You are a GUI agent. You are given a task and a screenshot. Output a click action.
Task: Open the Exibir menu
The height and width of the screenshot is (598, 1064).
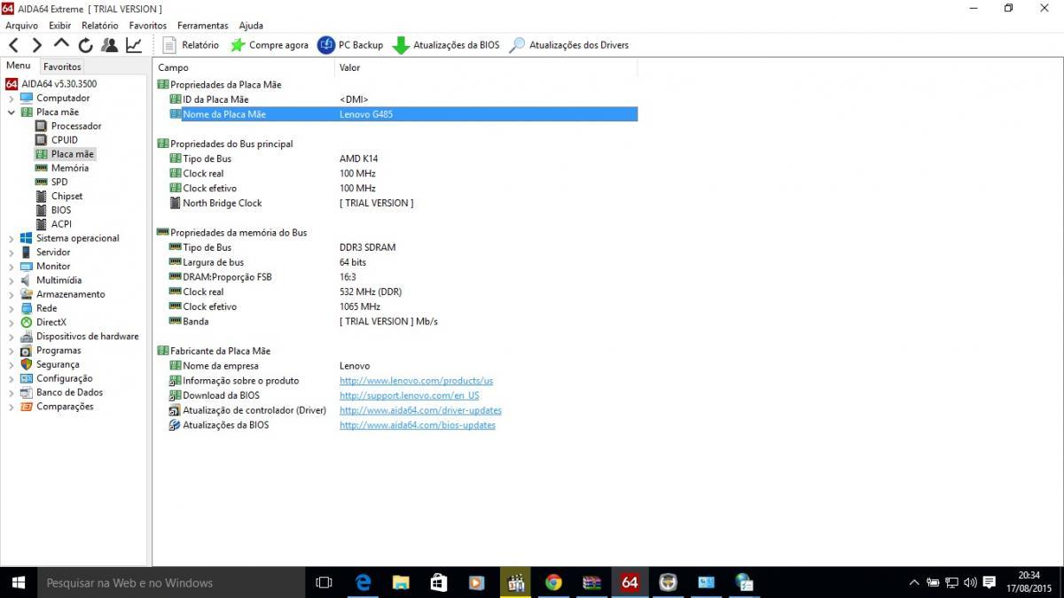[60, 26]
